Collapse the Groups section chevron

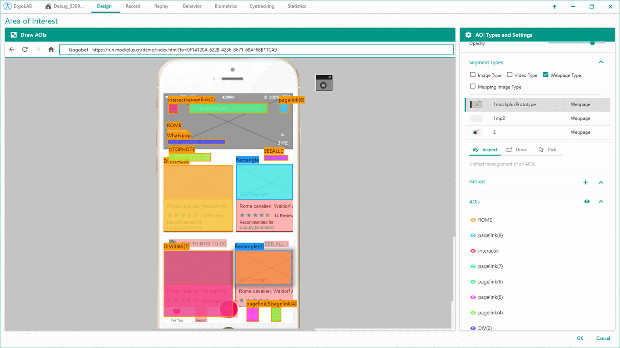point(601,182)
